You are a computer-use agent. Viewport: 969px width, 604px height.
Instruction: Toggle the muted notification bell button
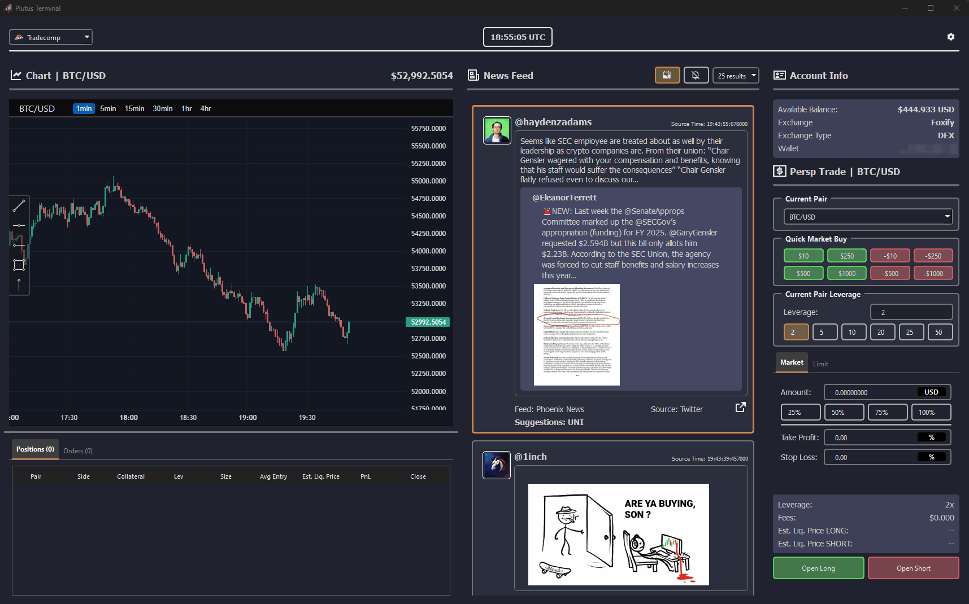point(696,75)
